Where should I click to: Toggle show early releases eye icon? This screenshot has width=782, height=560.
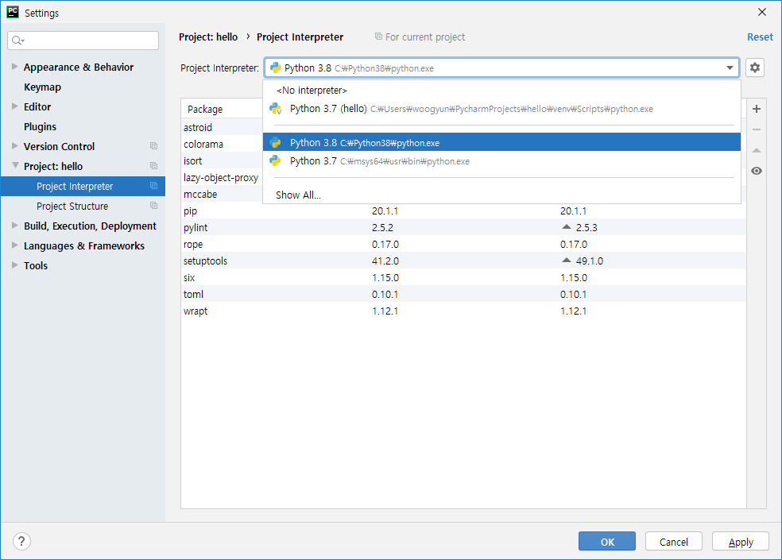(x=756, y=171)
